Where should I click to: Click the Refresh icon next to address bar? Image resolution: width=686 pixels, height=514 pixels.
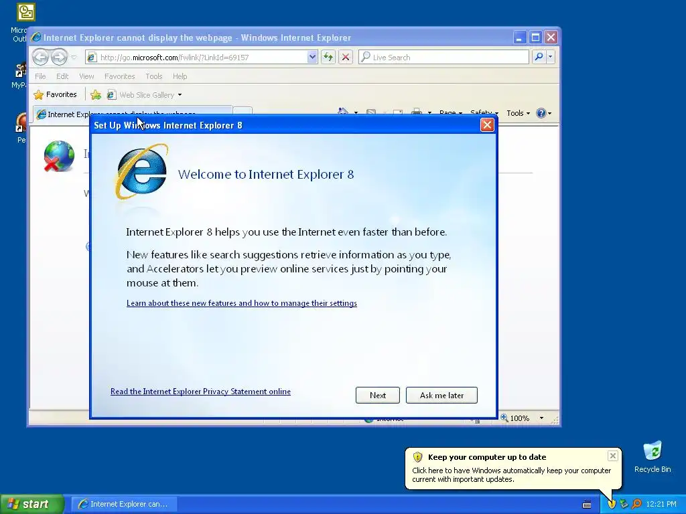tap(328, 57)
